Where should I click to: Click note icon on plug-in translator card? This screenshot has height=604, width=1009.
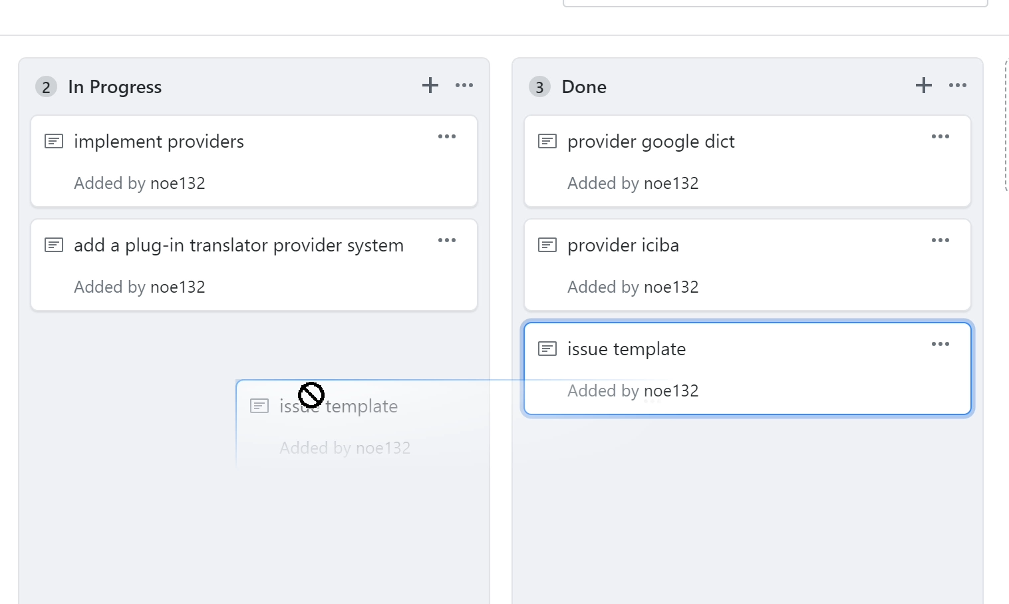(54, 245)
